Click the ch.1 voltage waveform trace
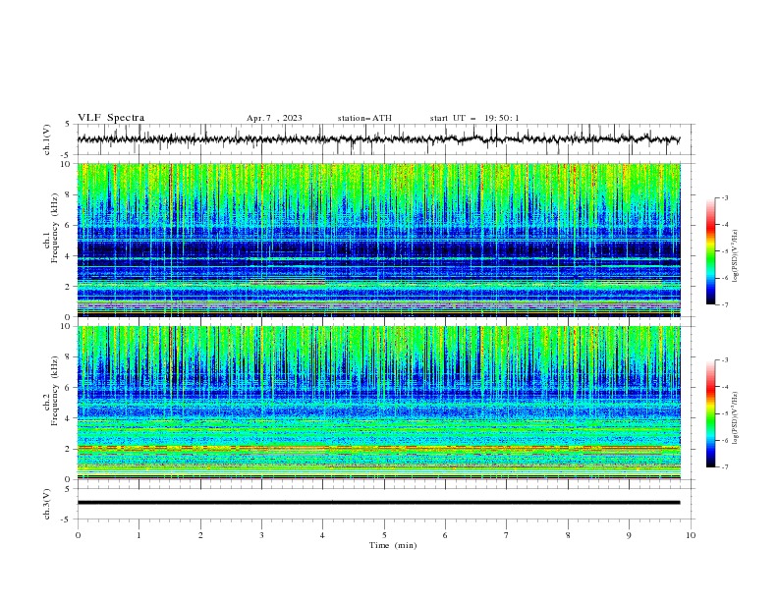 coord(378,139)
